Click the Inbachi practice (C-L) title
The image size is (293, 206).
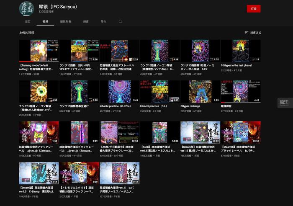coord(154,106)
